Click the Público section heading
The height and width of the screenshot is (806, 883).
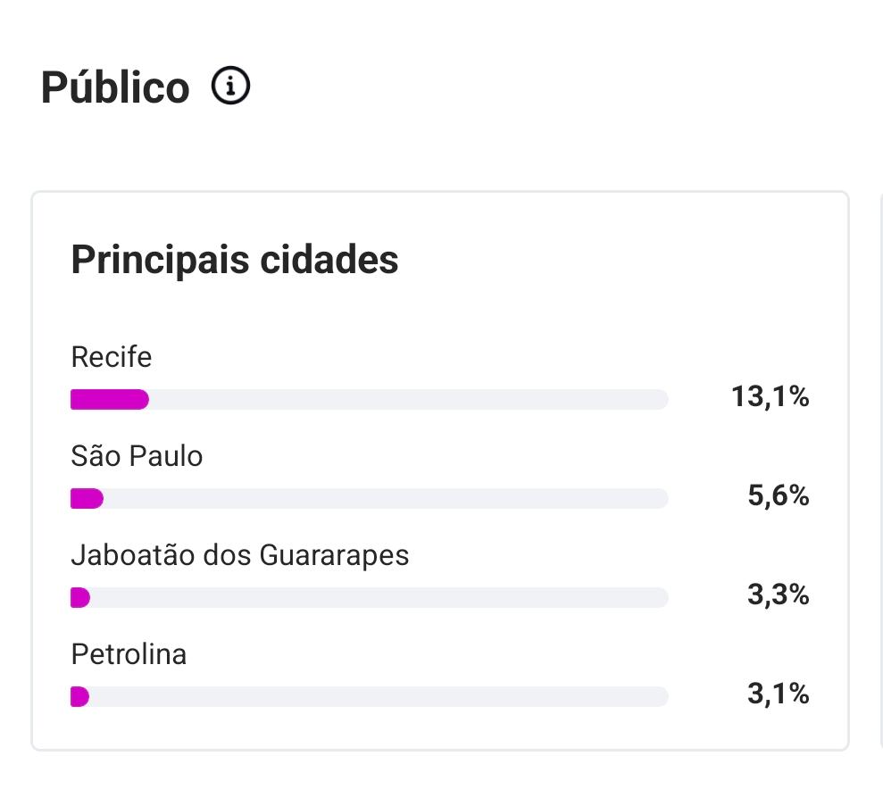[115, 88]
